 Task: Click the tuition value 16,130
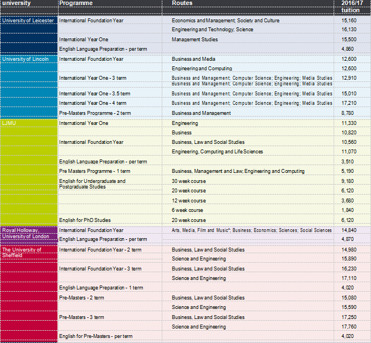pyautogui.click(x=349, y=30)
